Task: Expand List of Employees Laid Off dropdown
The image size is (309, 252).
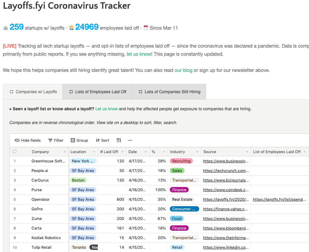Action: (x=304, y=152)
